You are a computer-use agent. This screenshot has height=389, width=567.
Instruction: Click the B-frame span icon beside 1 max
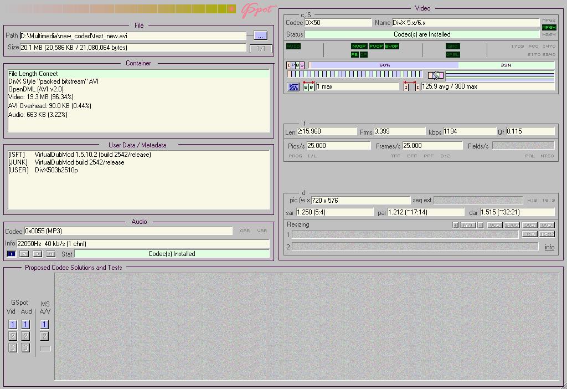308,86
